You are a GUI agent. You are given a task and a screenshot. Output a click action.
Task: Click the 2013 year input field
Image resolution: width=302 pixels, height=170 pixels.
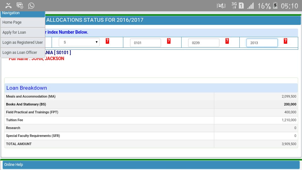(262, 43)
